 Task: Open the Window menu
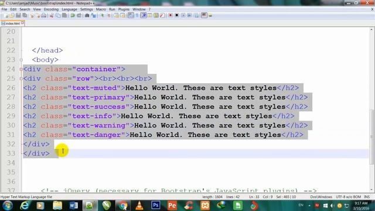(x=139, y=9)
